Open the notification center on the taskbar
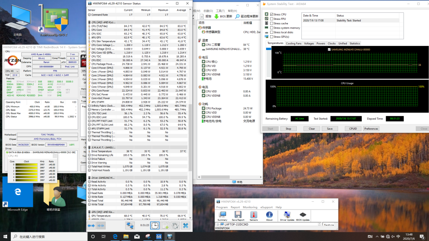The width and height of the screenshot is (429, 241). [422, 236]
